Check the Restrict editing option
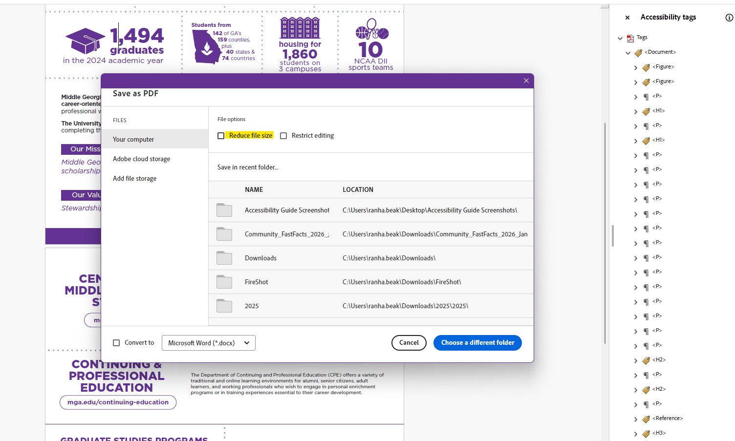The width and height of the screenshot is (735, 441). (x=283, y=135)
